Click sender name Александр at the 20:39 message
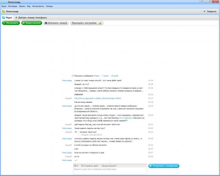 tap(67, 106)
